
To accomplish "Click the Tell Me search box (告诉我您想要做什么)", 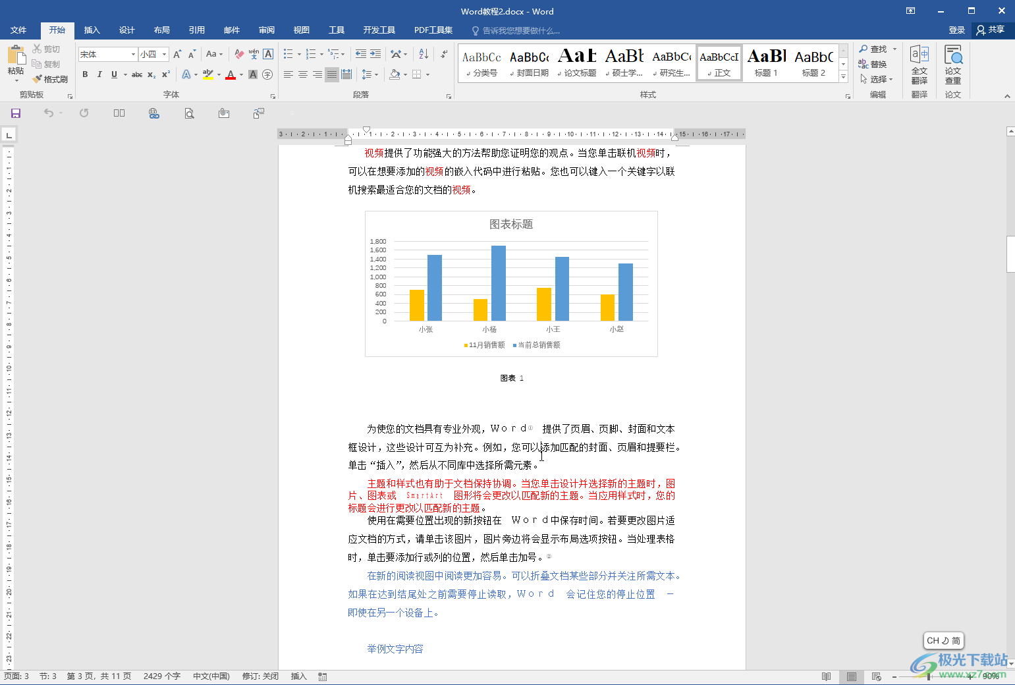I will coord(517,30).
